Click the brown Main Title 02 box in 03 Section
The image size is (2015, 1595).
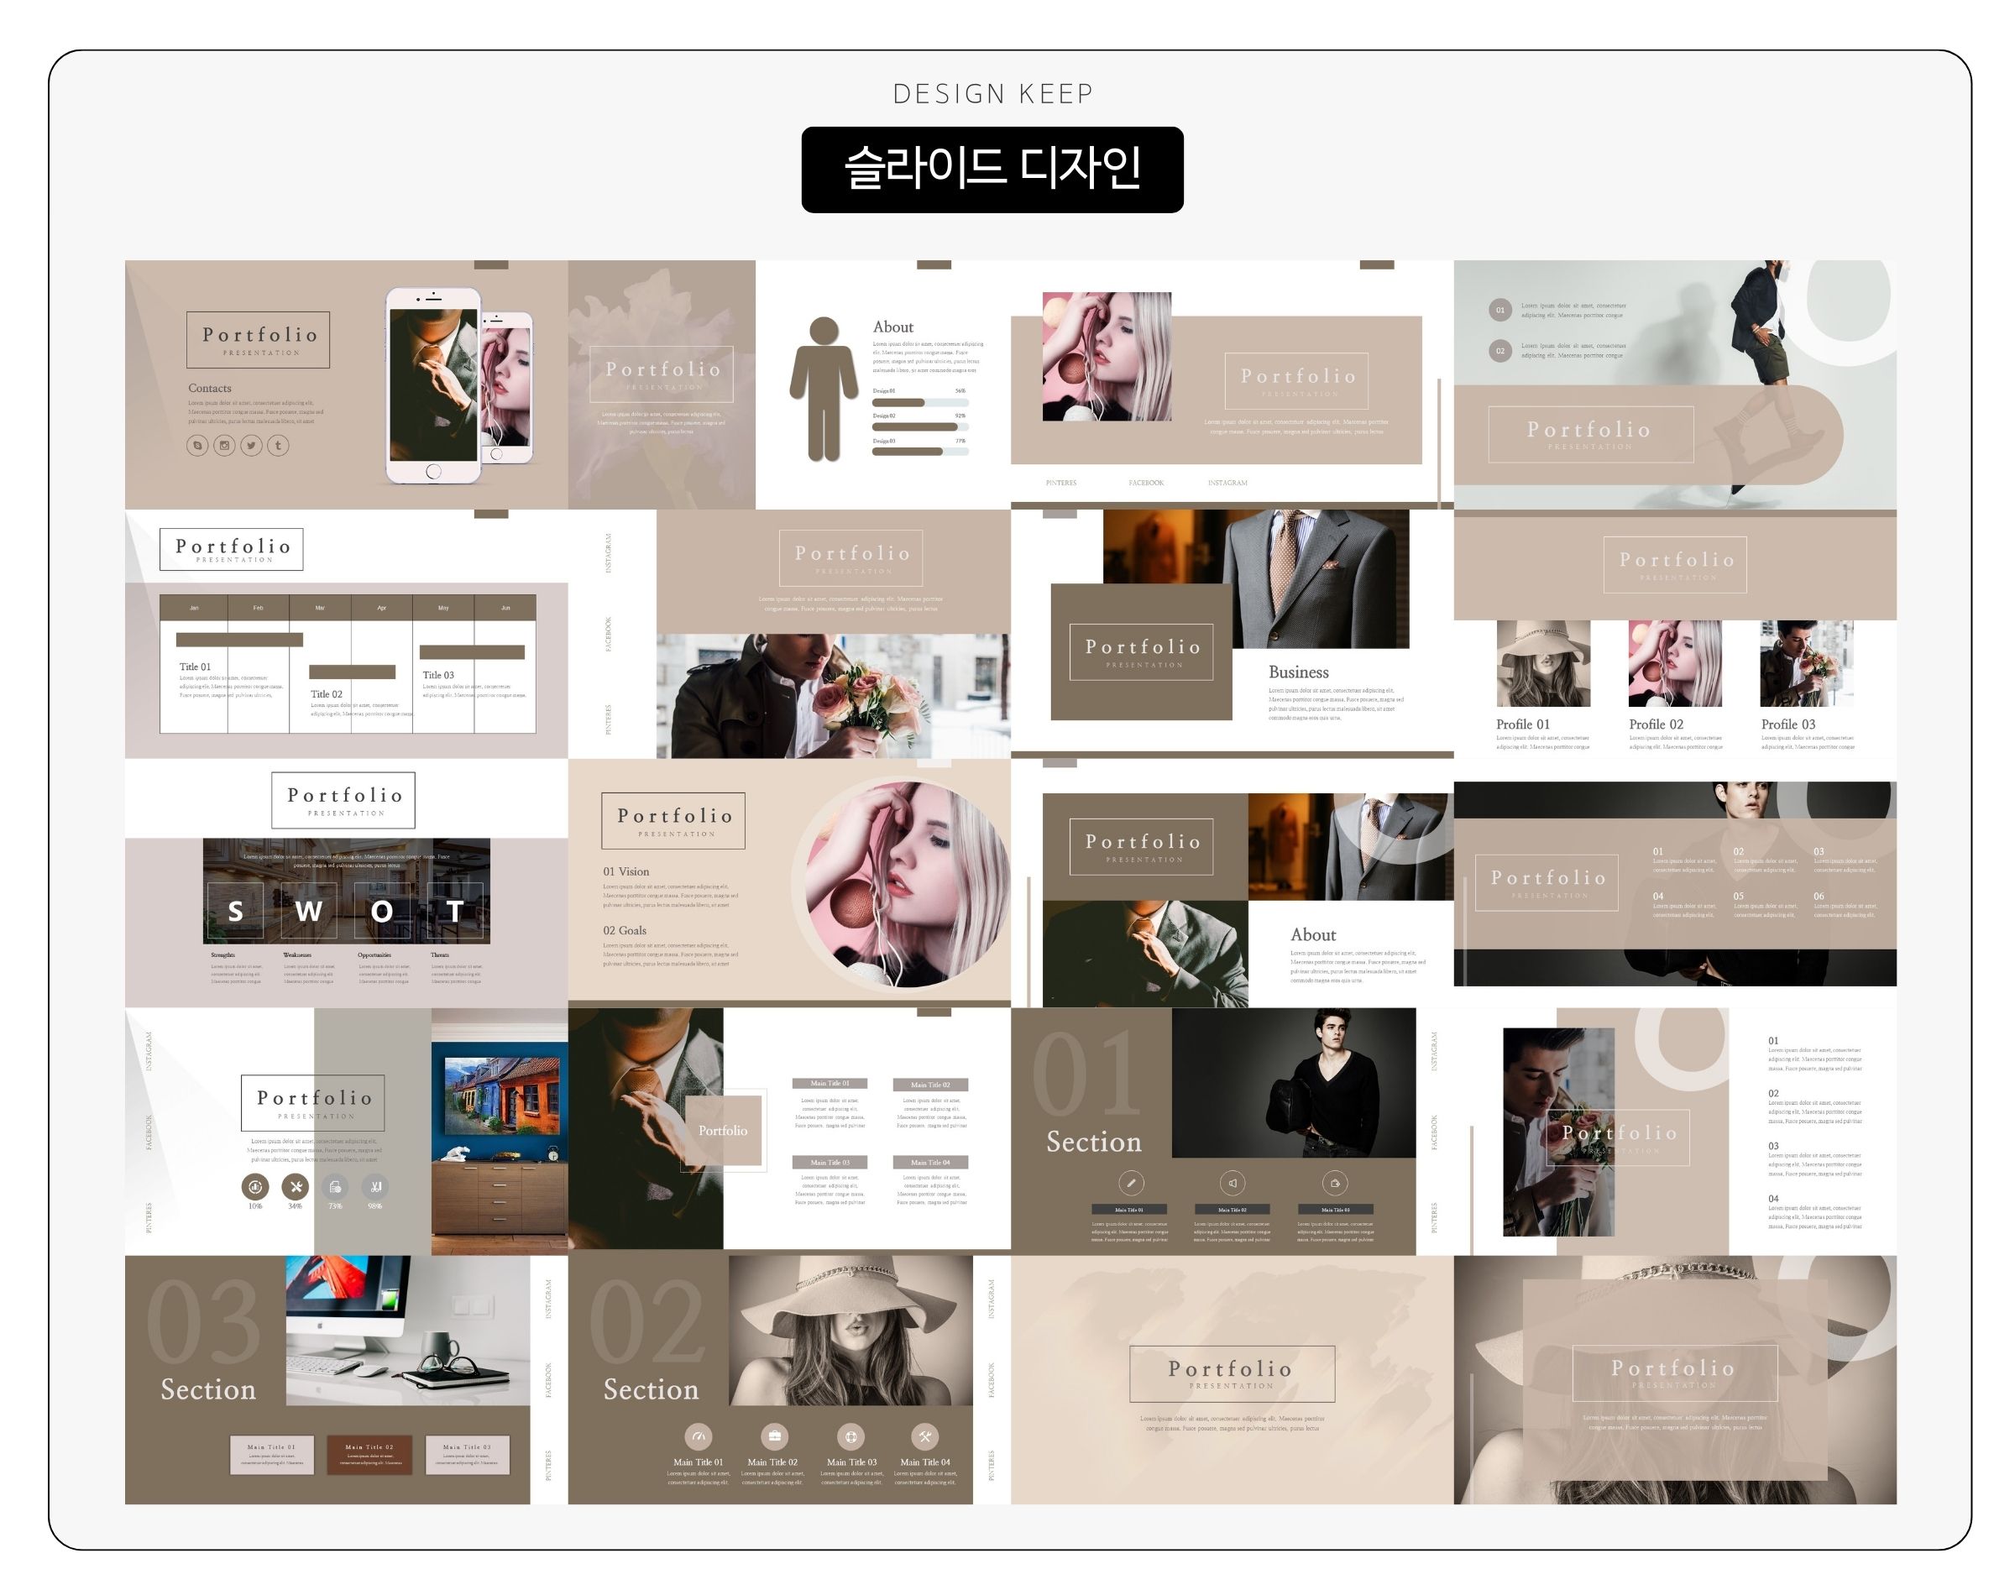pyautogui.click(x=369, y=1455)
